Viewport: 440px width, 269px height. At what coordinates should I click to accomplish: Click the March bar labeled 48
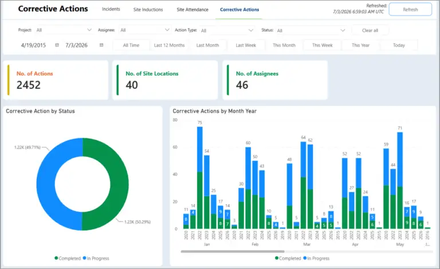pos(289,196)
